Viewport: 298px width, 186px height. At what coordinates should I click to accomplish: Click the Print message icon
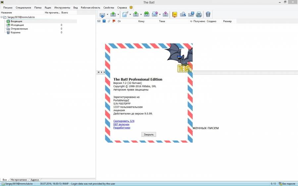click(x=199, y=14)
